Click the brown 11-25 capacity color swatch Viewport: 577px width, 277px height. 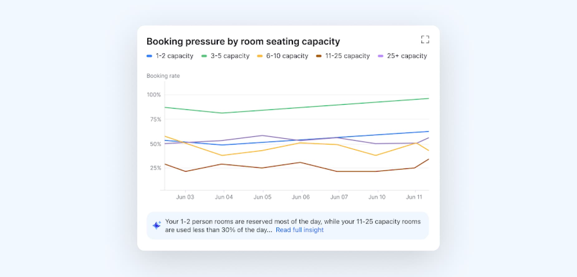(x=319, y=56)
